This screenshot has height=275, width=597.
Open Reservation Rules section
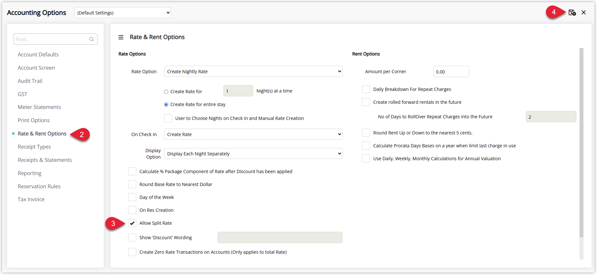click(x=39, y=186)
